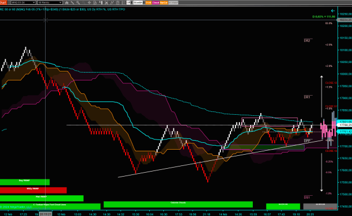The image size is (352, 216).
Task: Click the cyan left arrow at chart top right
Action: [333, 11]
